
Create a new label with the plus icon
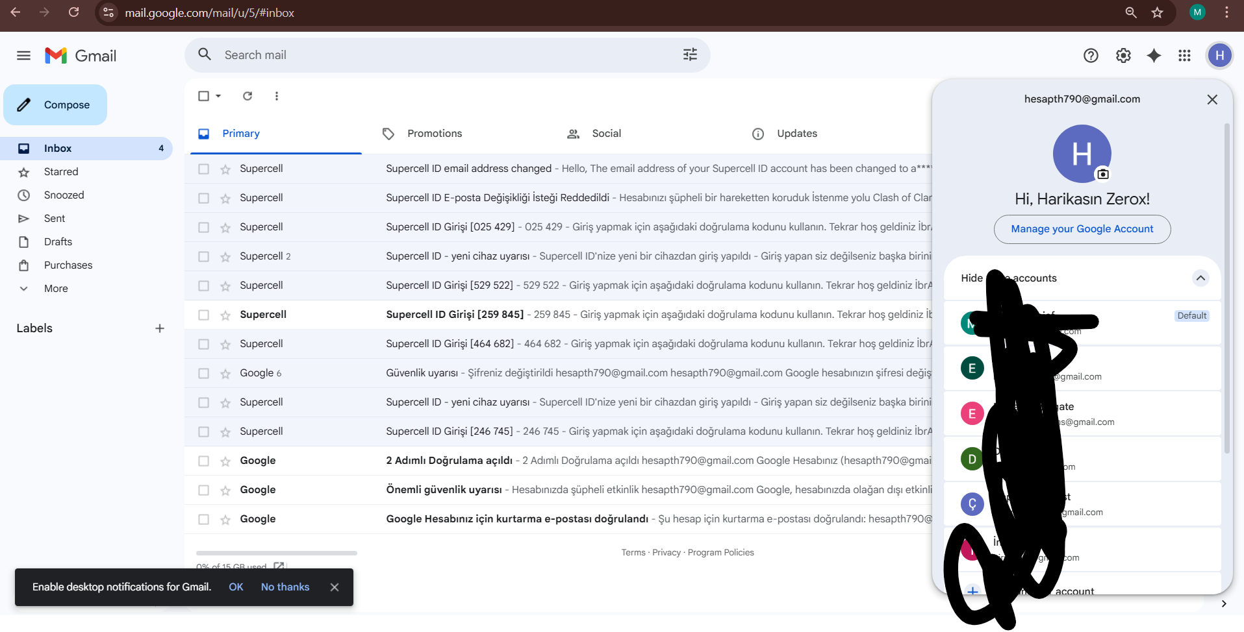pyautogui.click(x=160, y=328)
